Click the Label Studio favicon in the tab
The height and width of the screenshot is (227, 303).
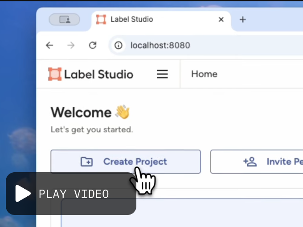(x=101, y=20)
